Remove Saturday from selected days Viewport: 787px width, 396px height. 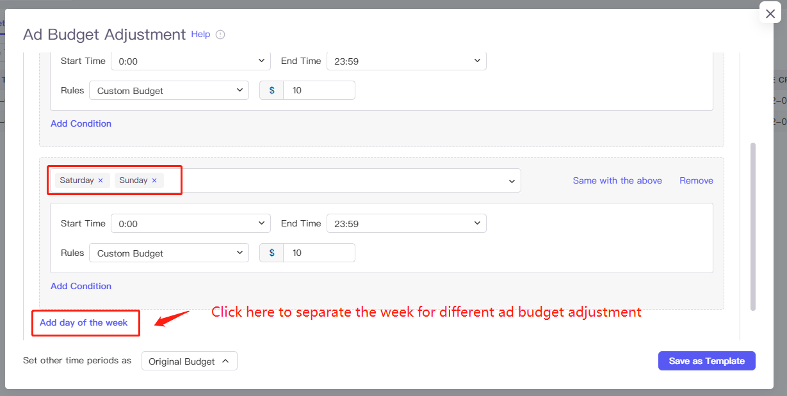click(x=100, y=180)
